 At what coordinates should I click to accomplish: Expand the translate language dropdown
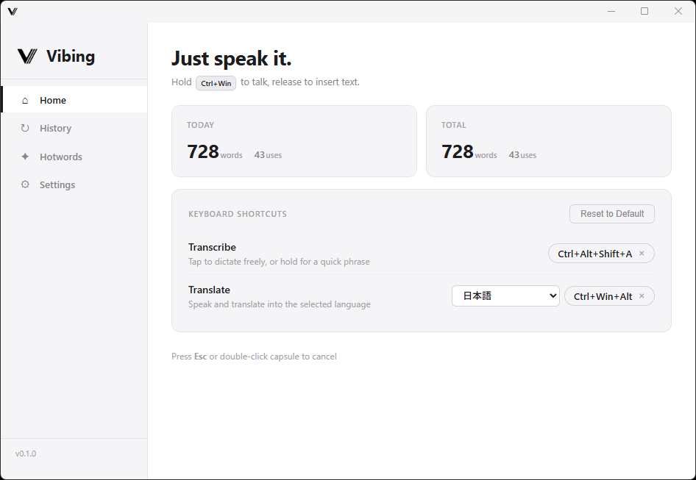505,296
